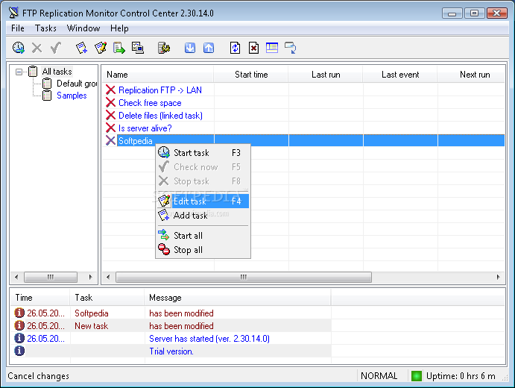This screenshot has height=388, width=515.
Task: Sort by Start time column header
Action: coord(251,75)
